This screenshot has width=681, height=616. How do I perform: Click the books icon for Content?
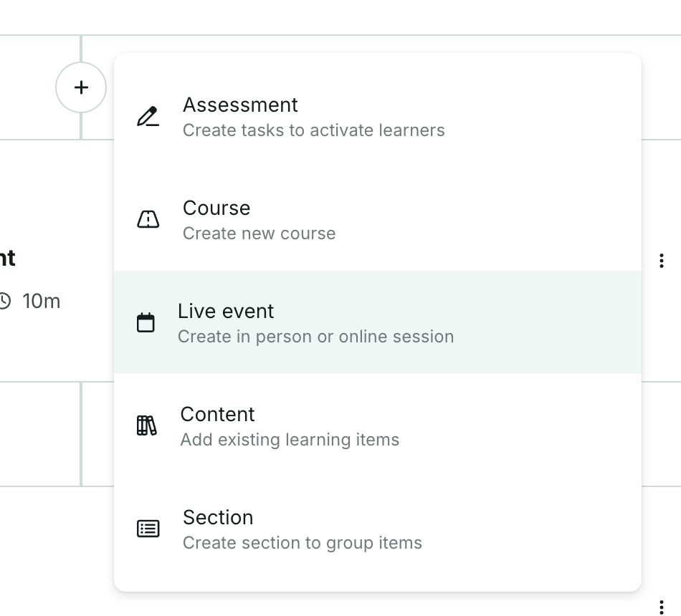coord(146,425)
